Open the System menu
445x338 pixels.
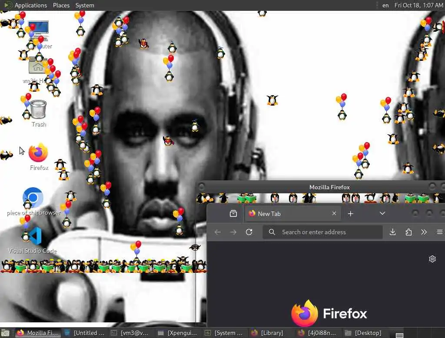[85, 5]
